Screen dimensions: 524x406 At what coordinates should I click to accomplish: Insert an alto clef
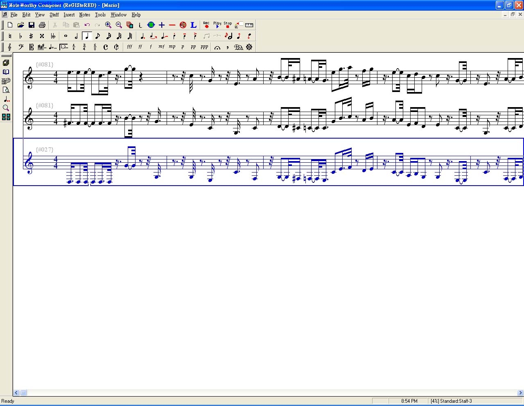(x=31, y=47)
